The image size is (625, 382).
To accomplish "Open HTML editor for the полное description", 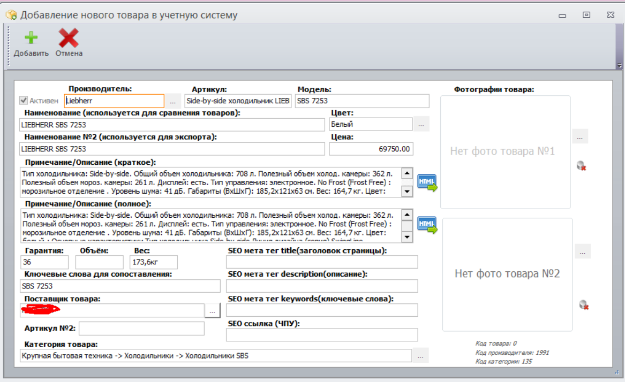I will click(427, 225).
